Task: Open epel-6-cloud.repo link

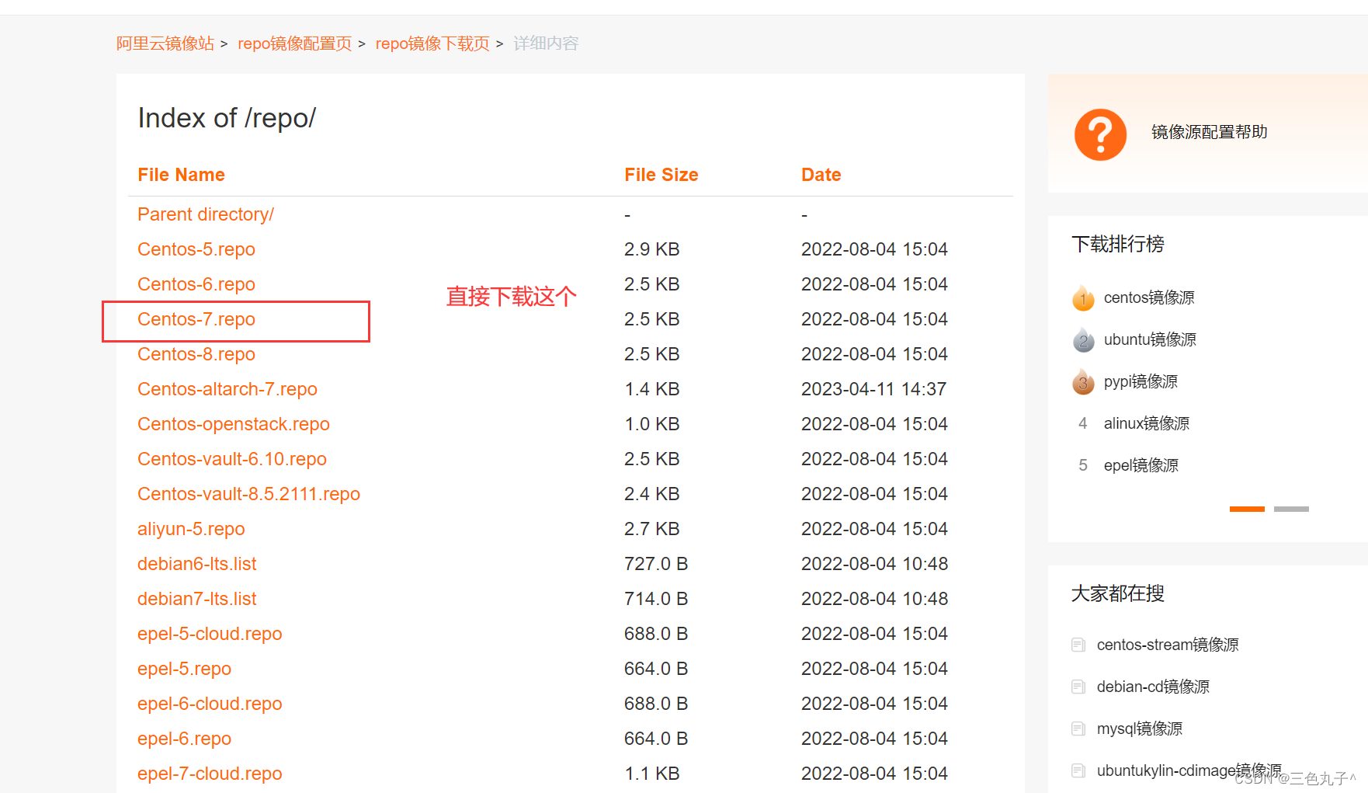Action: 210,704
